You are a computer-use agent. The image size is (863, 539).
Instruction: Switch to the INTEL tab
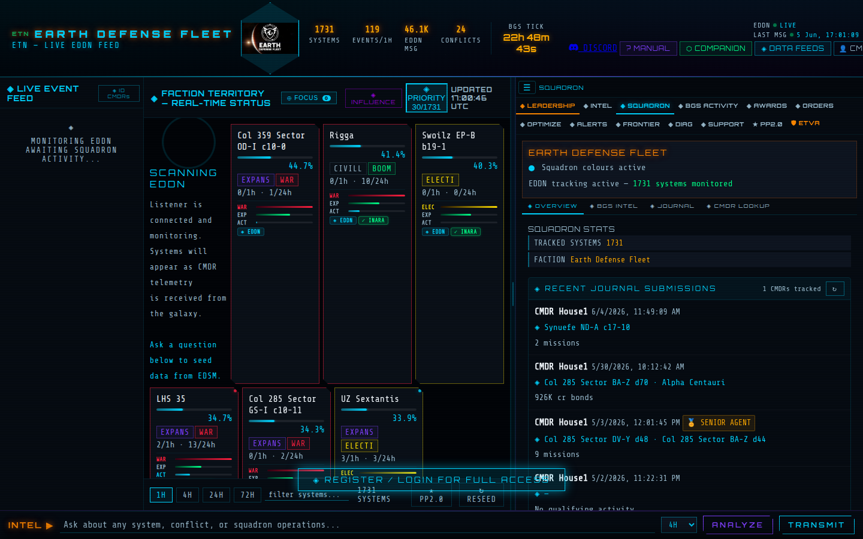598,106
